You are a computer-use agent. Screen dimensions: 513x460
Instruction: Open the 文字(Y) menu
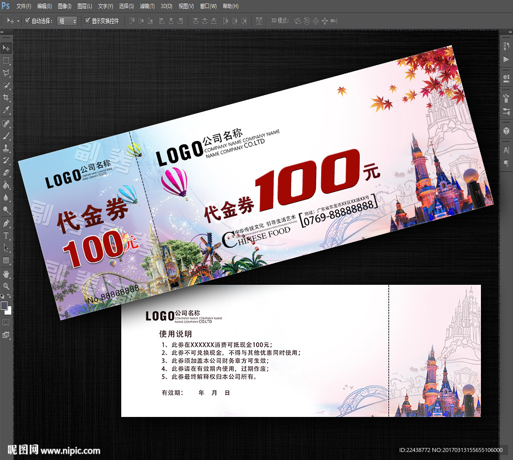click(x=105, y=6)
